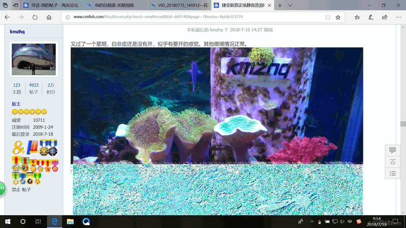Show the tabs you've set aside
406x228 pixels.
pos(5,5)
